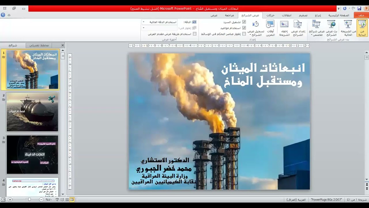Switch to Outline pane tab (مخطط تفصيلي)
Screen dimensions: 369x208
click(x=39, y=45)
